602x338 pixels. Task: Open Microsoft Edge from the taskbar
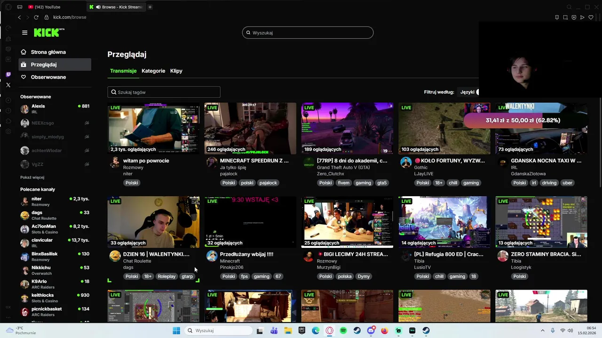[x=316, y=330]
